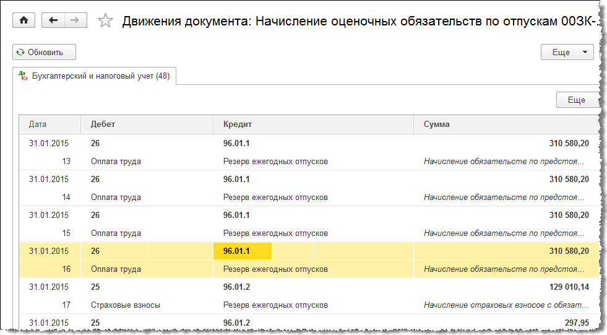This screenshot has height=335, width=607.
Task: Click debit account 25 above row 17
Action: [x=95, y=287]
